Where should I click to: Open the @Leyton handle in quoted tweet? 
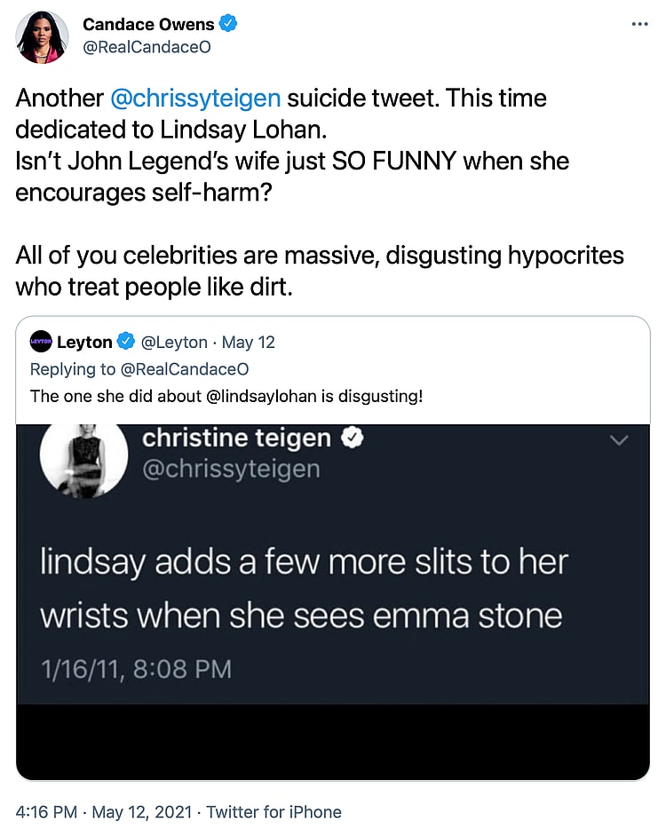click(174, 342)
